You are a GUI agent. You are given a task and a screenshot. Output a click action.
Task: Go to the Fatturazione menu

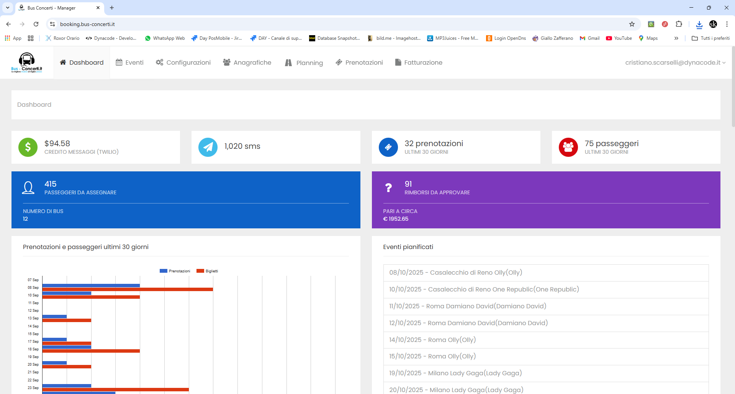[419, 62]
